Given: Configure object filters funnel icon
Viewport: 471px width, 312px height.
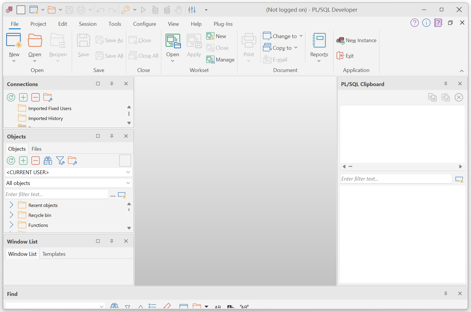Looking at the screenshot, I should click(x=60, y=160).
